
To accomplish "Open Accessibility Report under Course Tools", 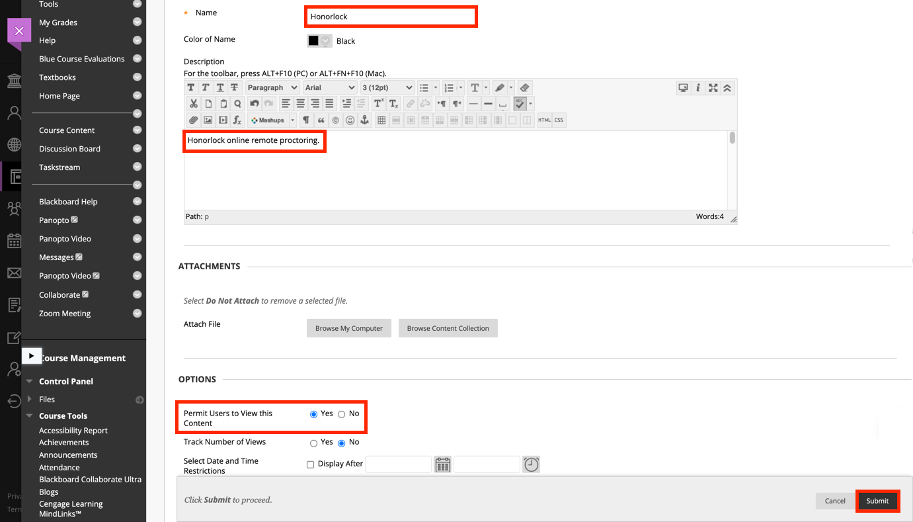I will click(x=73, y=431).
